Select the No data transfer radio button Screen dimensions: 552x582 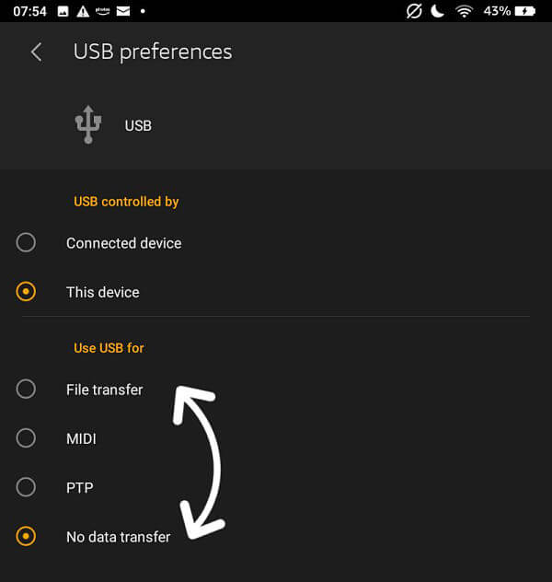26,536
